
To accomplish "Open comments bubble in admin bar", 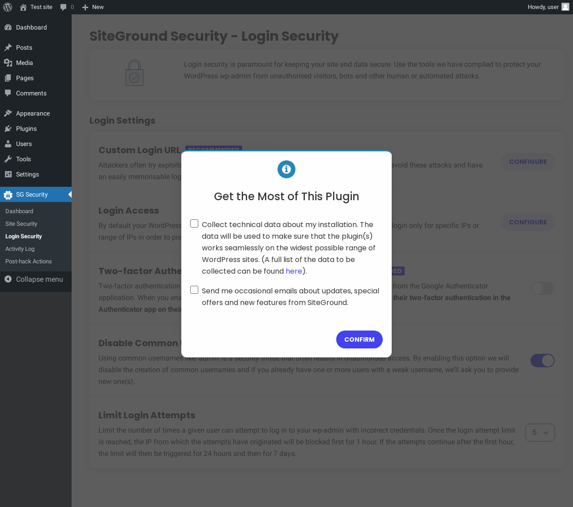I will tap(64, 7).
